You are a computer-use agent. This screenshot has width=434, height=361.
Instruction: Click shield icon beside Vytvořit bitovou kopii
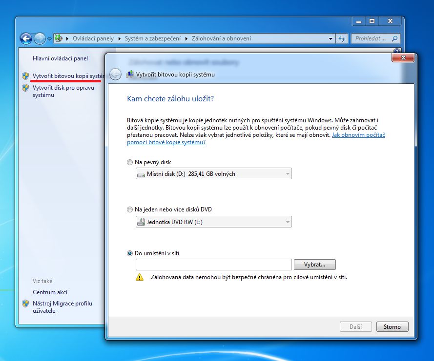coord(25,76)
